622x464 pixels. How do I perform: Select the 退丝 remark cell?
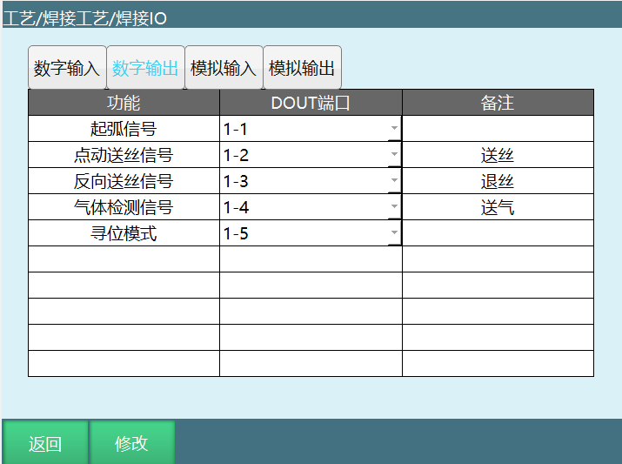tap(498, 181)
